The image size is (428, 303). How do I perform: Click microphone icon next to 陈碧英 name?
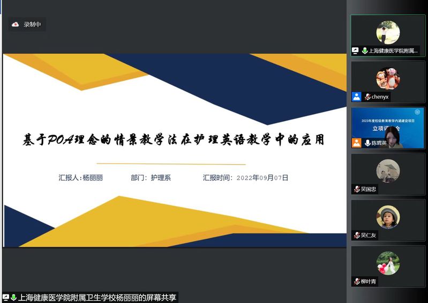367,143
